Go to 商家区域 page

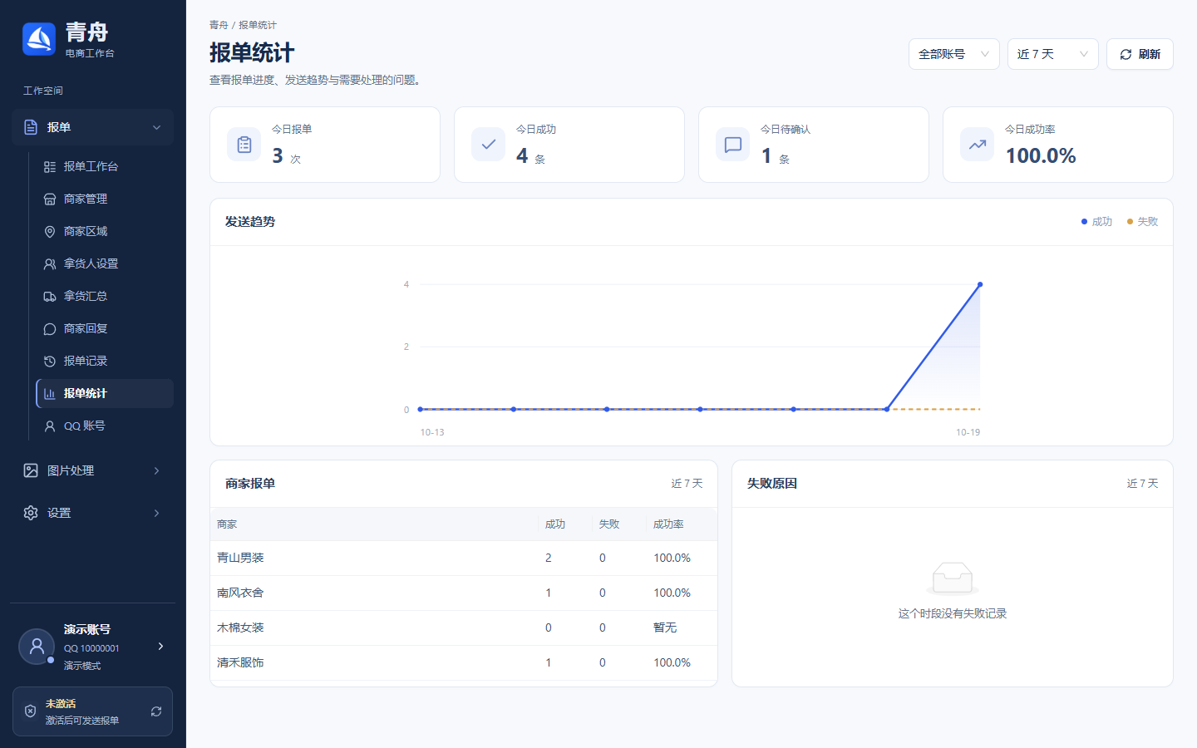pyautogui.click(x=105, y=231)
